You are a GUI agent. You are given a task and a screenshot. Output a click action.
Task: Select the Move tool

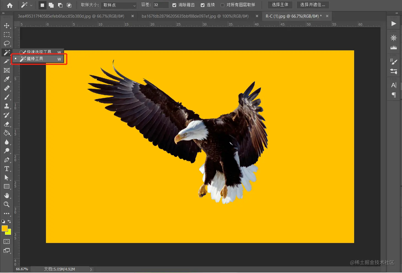pyautogui.click(x=7, y=26)
